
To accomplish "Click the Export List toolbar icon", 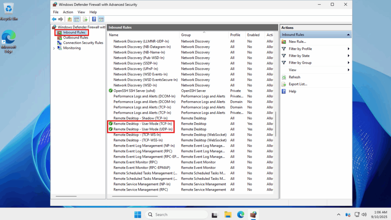I will [85, 19].
